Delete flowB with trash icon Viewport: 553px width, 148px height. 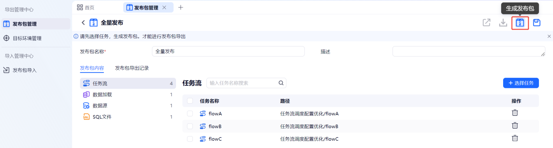coord(515,126)
